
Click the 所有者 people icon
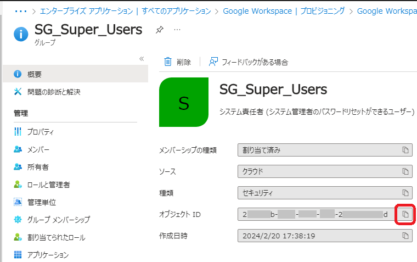pyautogui.click(x=18, y=167)
